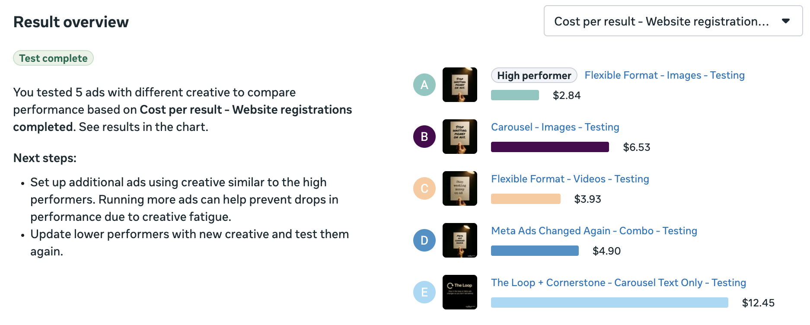Open The Loop + Cornerstone Carousel Text link

coord(618,283)
